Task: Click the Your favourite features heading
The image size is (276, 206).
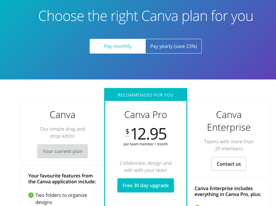Action: click(62, 179)
